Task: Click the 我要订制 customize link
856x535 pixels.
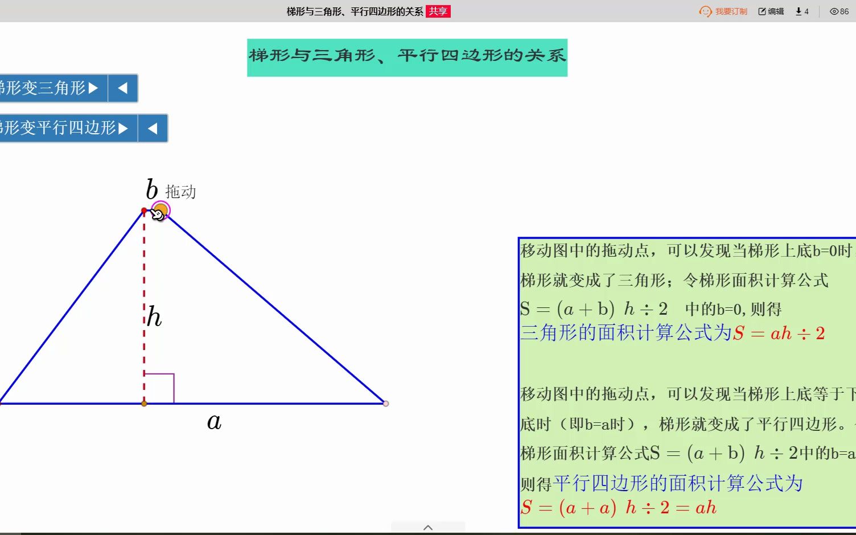Action: click(x=723, y=11)
